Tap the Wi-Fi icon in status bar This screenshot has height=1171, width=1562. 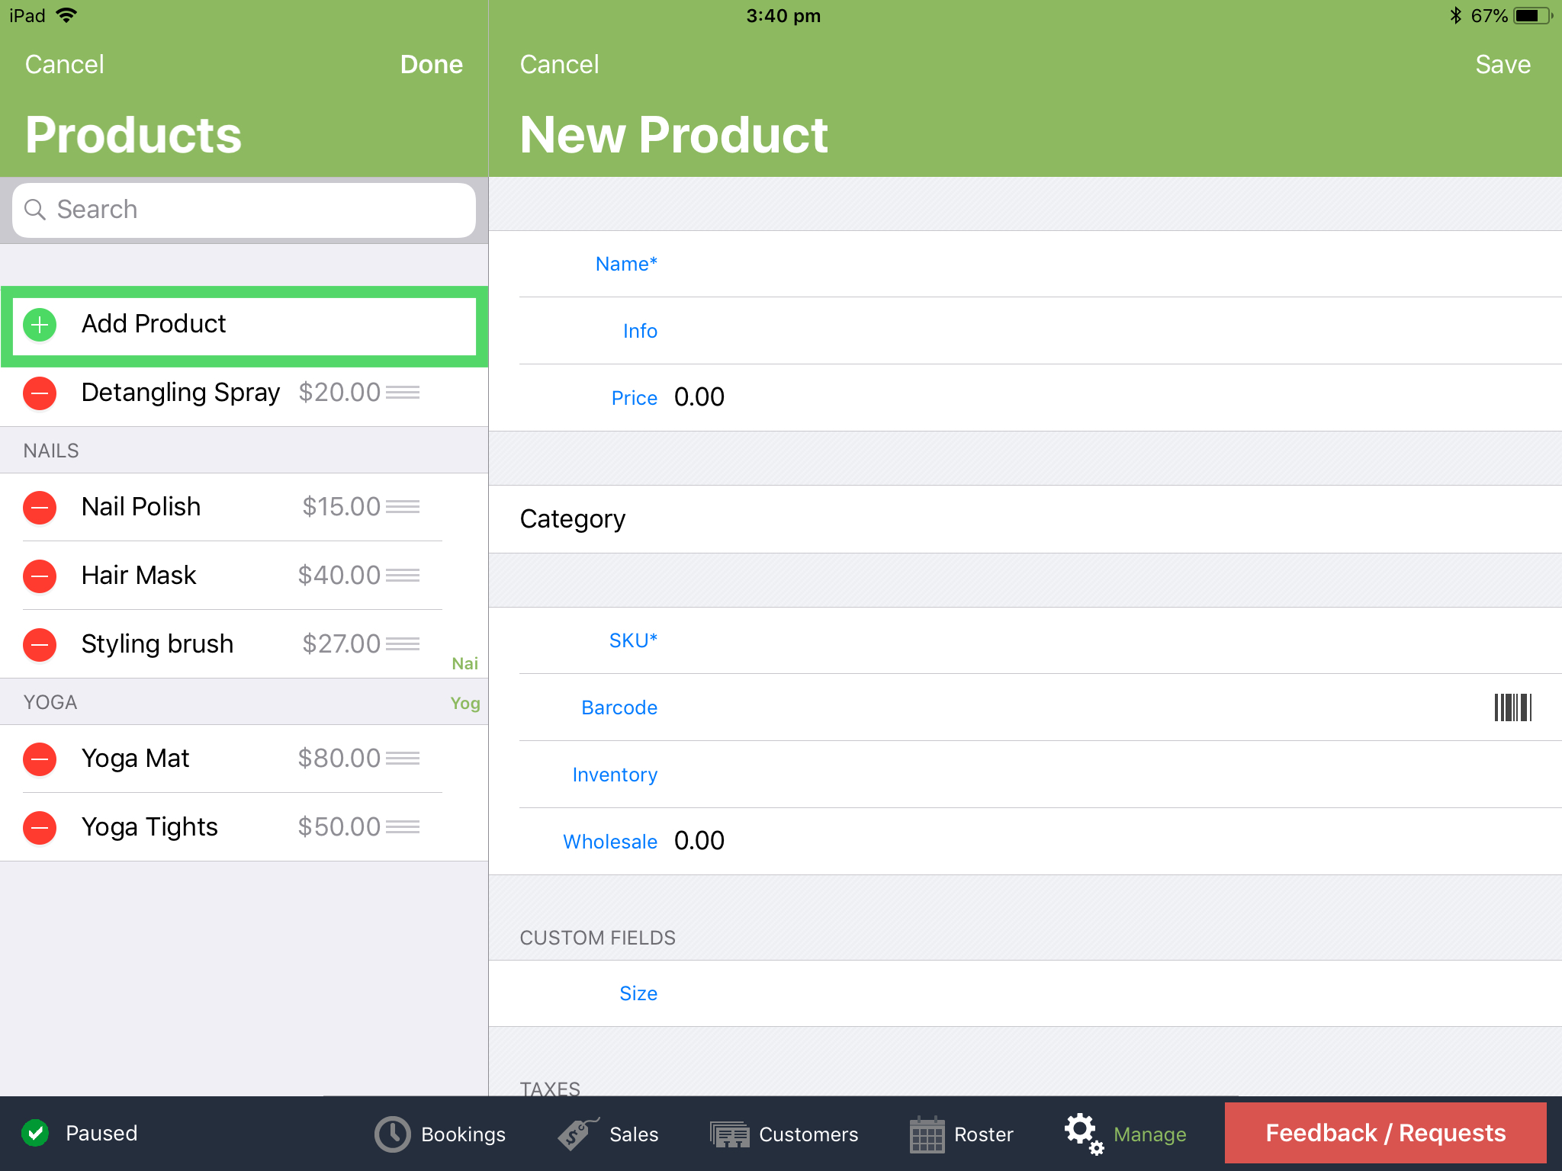pos(67,15)
